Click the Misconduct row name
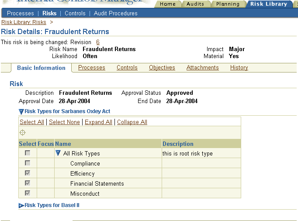Viewport: 298px width, 221px height. [x=85, y=193]
